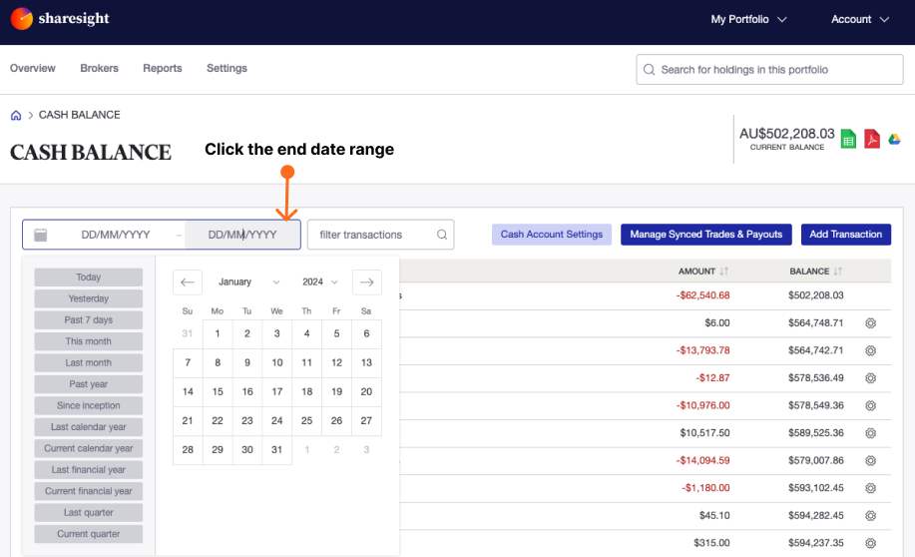This screenshot has height=557, width=915.
Task: Click the Sharesight logo
Action: [x=60, y=19]
